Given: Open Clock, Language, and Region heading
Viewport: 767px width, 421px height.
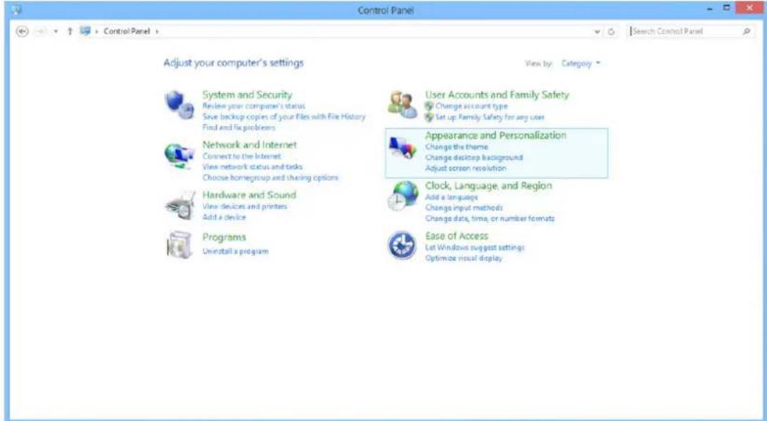Looking at the screenshot, I should [488, 186].
